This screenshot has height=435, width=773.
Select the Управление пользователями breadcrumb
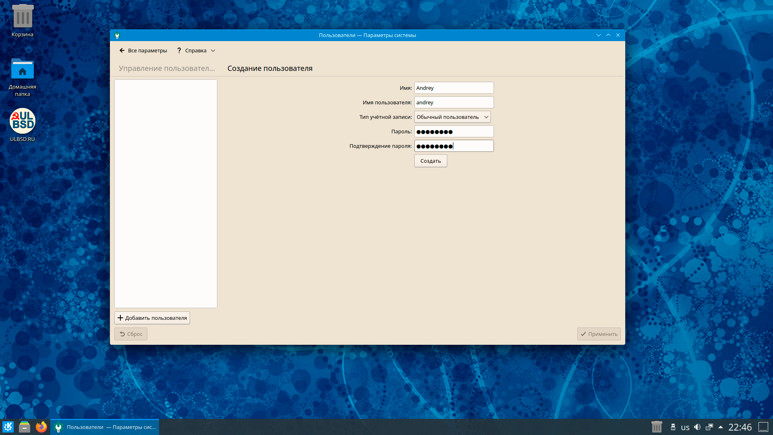[x=167, y=68]
